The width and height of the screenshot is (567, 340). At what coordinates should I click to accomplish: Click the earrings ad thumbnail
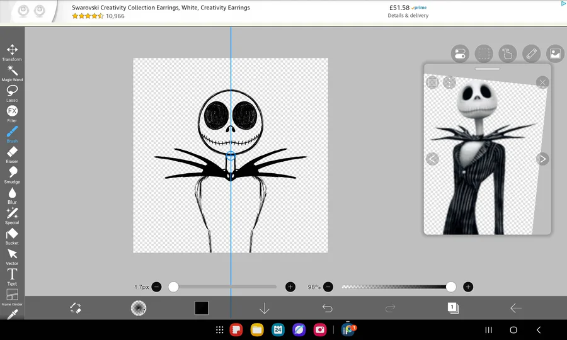31,11
